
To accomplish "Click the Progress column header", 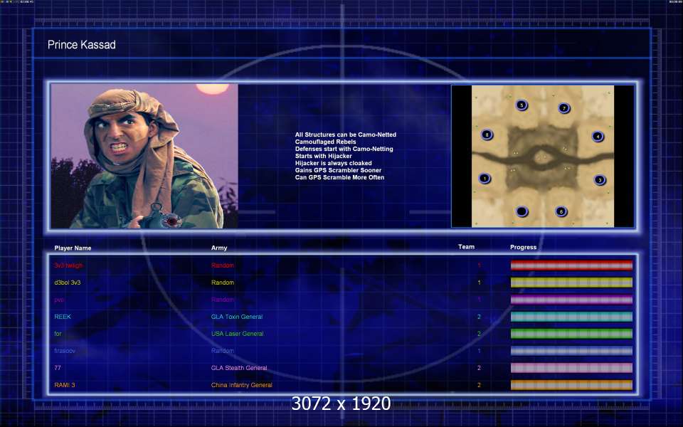I will pos(523,247).
